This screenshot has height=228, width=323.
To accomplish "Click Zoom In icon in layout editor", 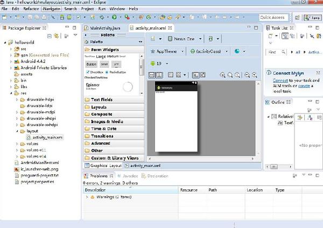I will 255,75.
